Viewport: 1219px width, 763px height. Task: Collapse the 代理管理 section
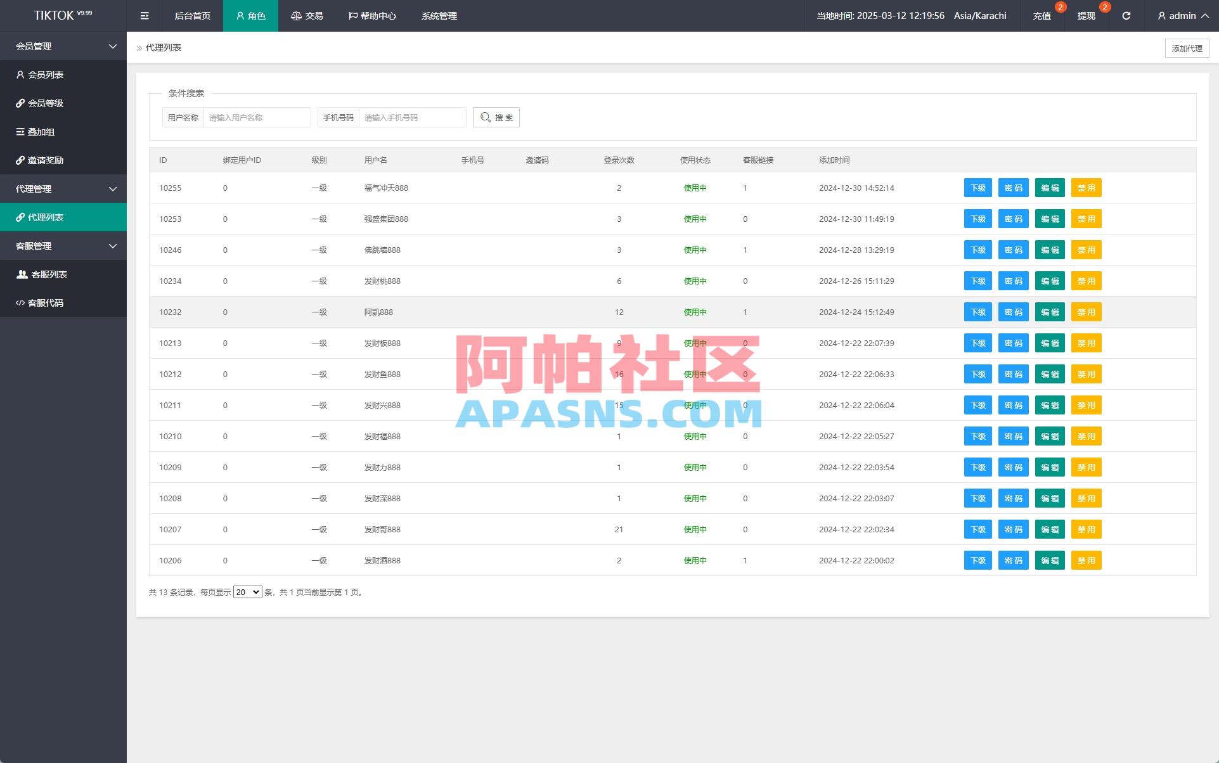112,188
